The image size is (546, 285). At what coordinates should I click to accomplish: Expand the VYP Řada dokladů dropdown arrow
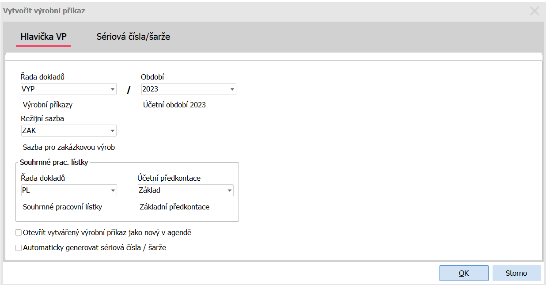(113, 89)
